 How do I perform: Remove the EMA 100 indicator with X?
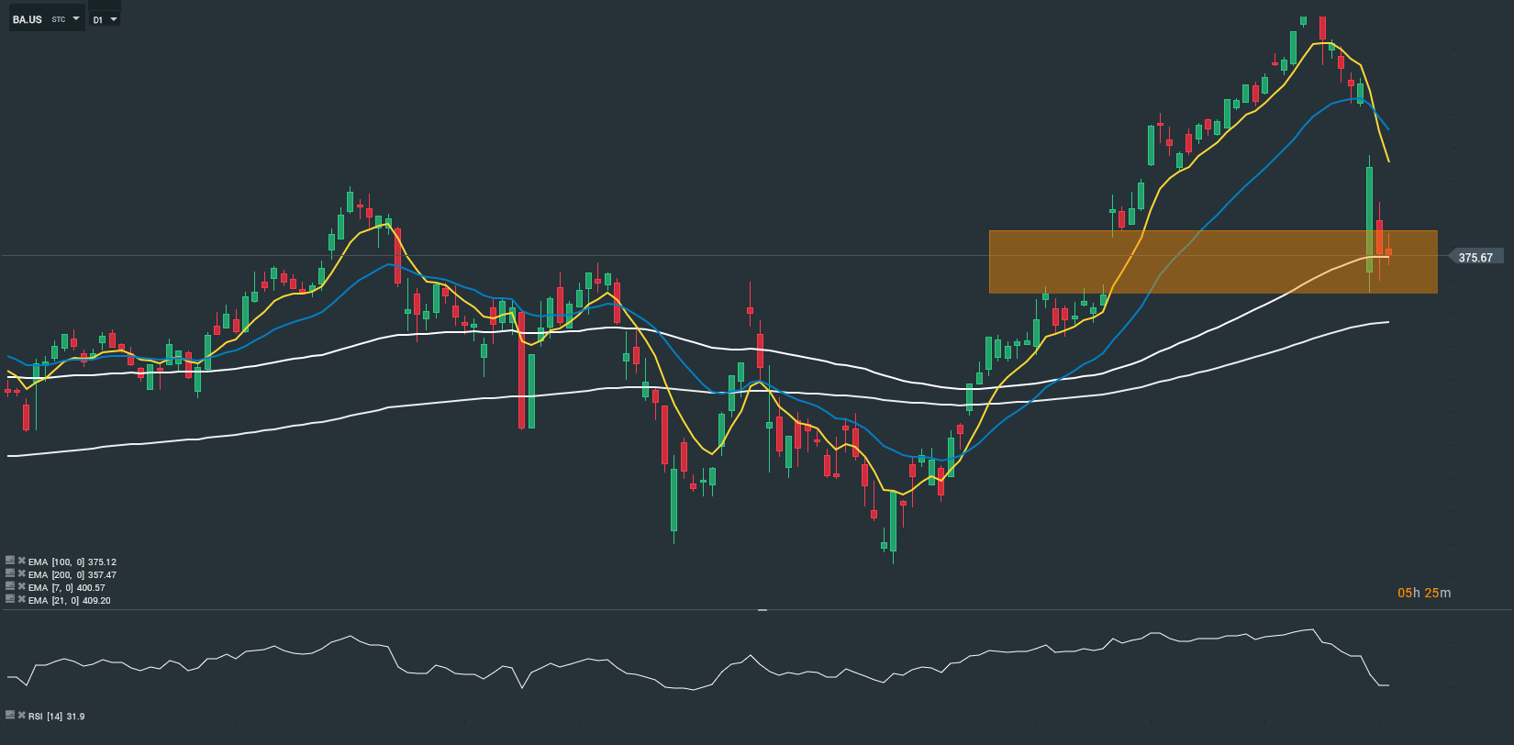coord(21,561)
